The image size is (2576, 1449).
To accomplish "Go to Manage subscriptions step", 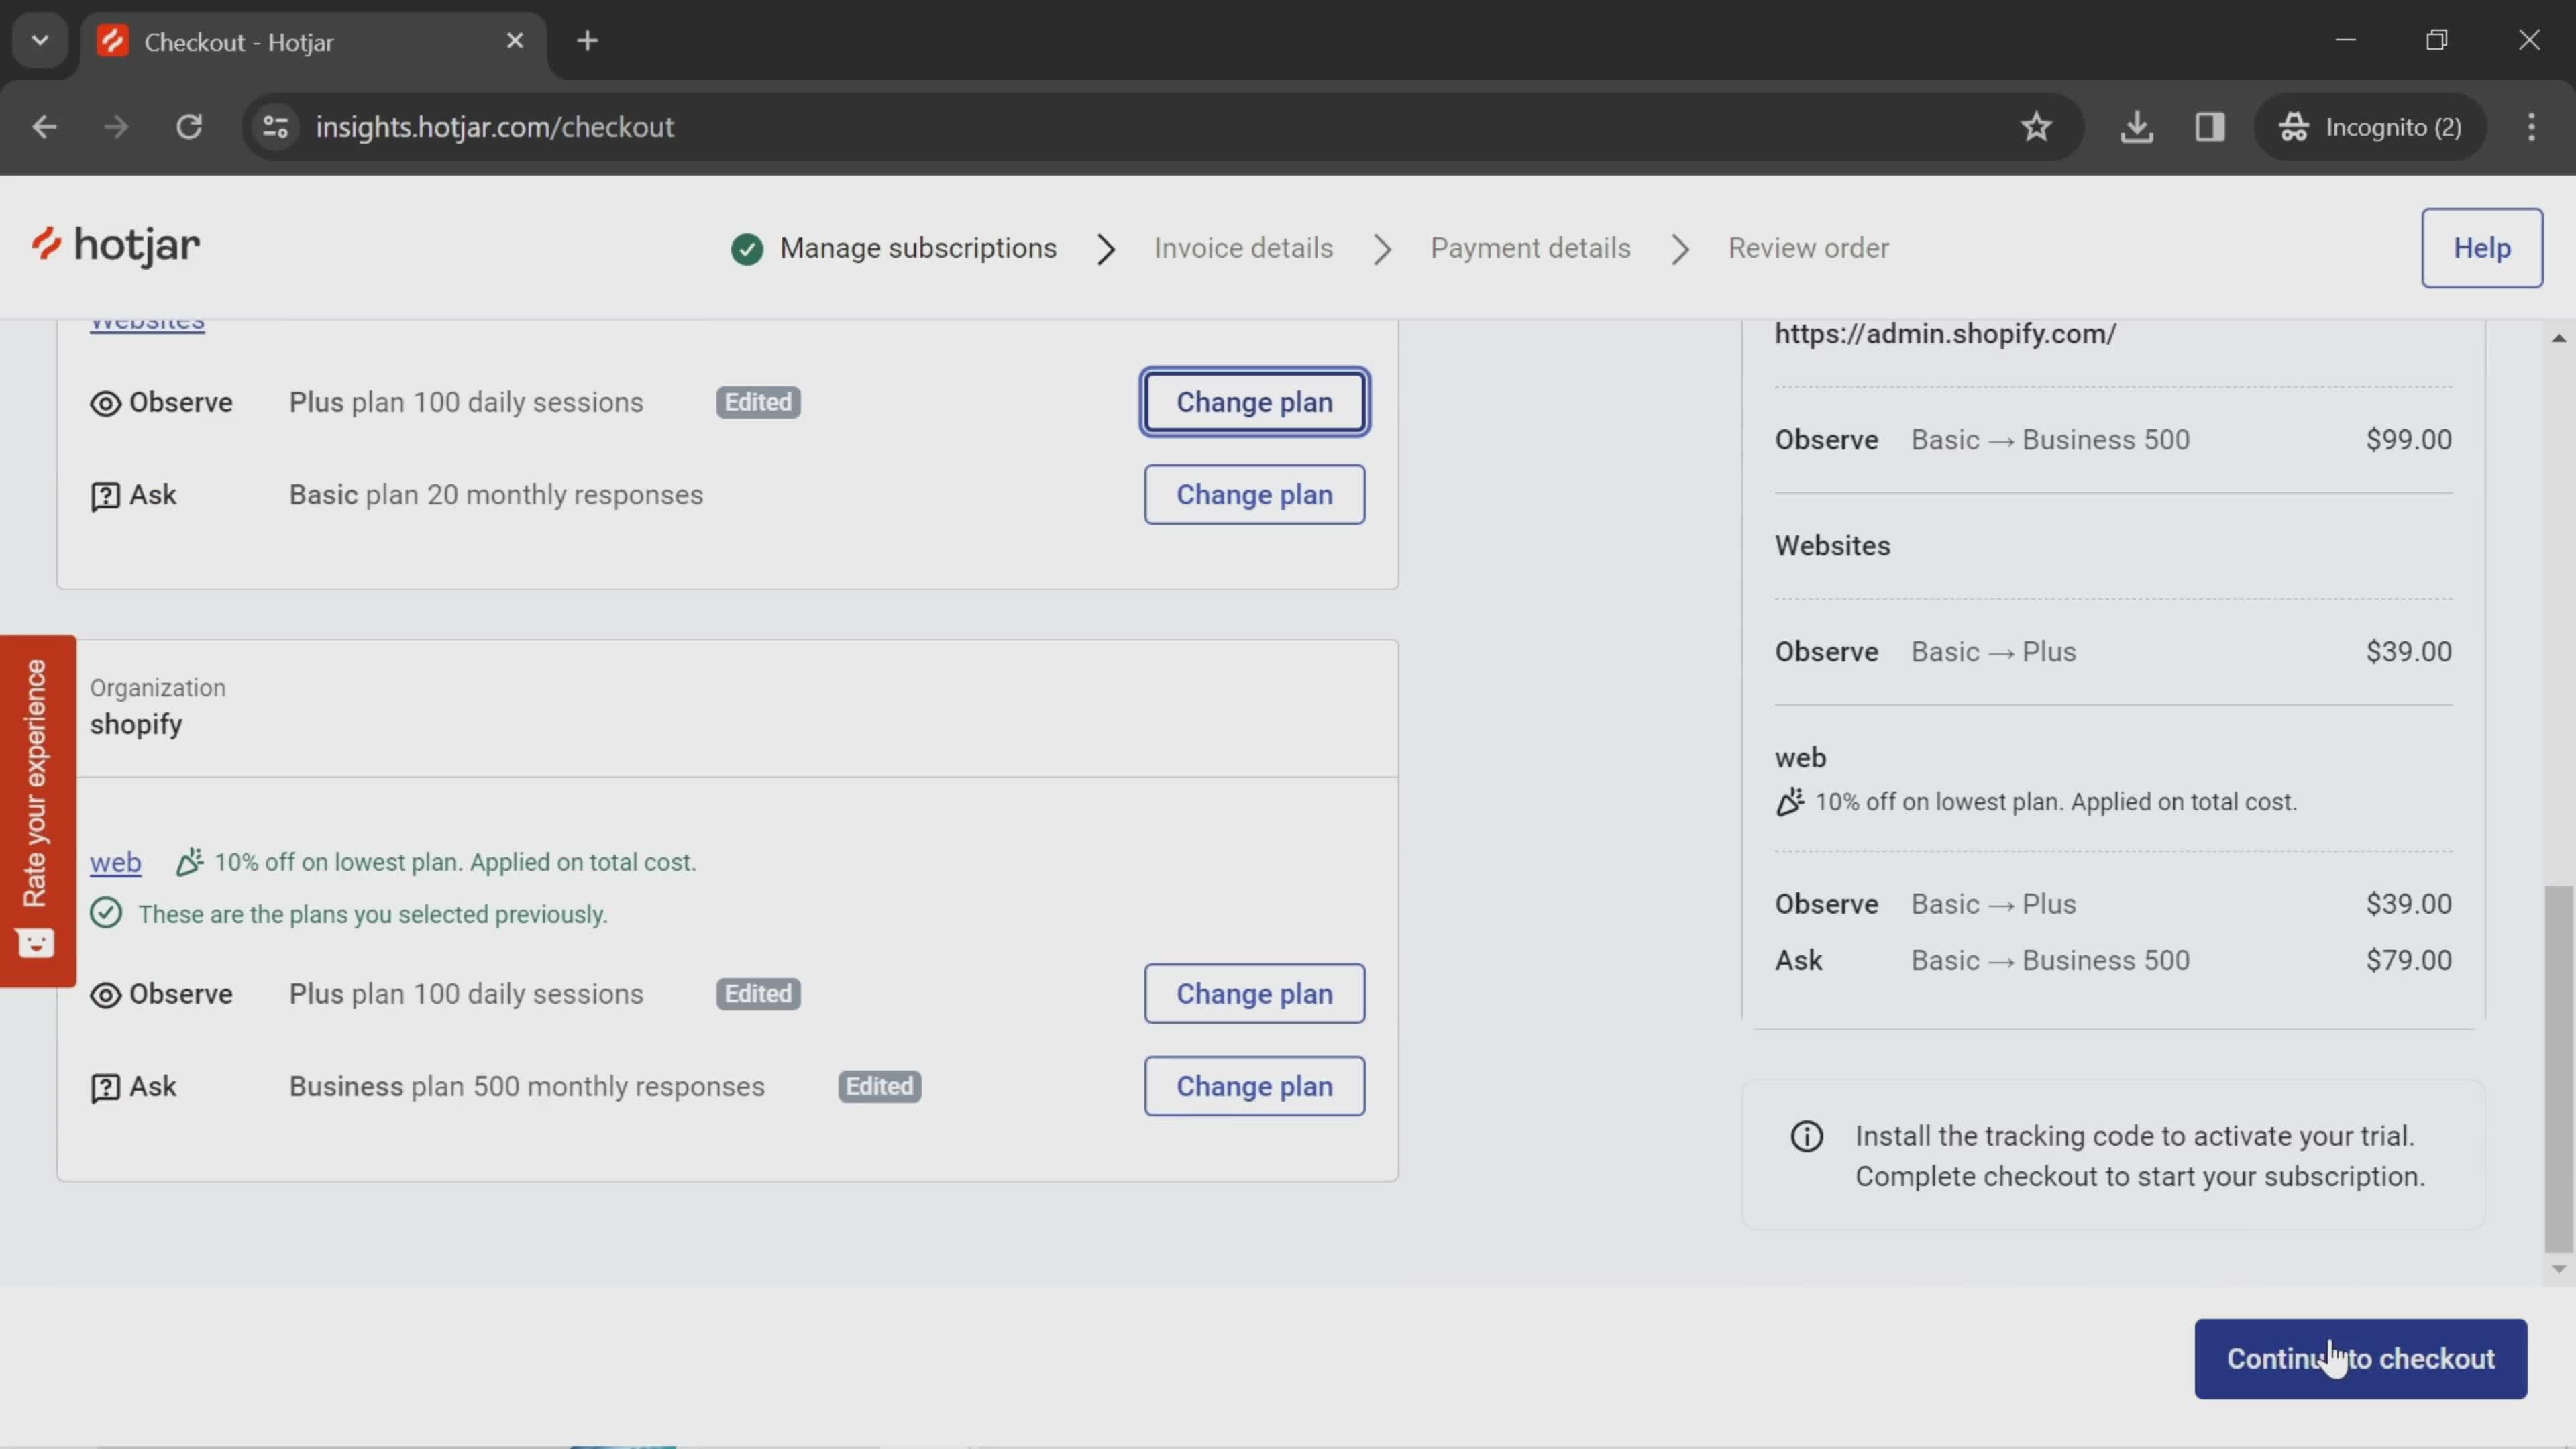I will [918, 248].
